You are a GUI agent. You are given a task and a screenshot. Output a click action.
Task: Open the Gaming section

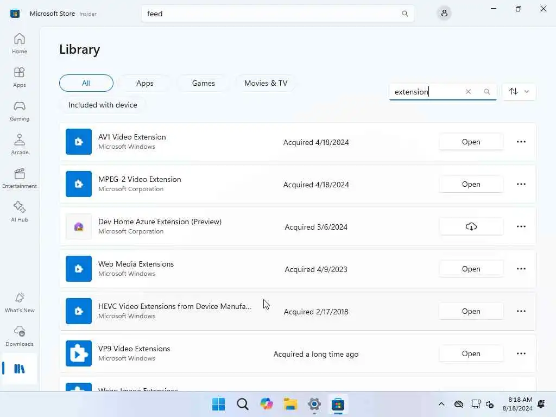click(20, 111)
